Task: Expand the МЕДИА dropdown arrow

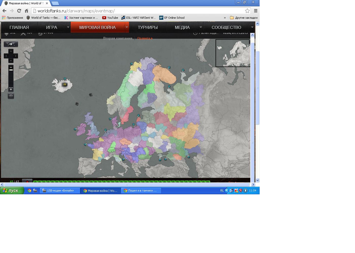Action: [x=201, y=27]
